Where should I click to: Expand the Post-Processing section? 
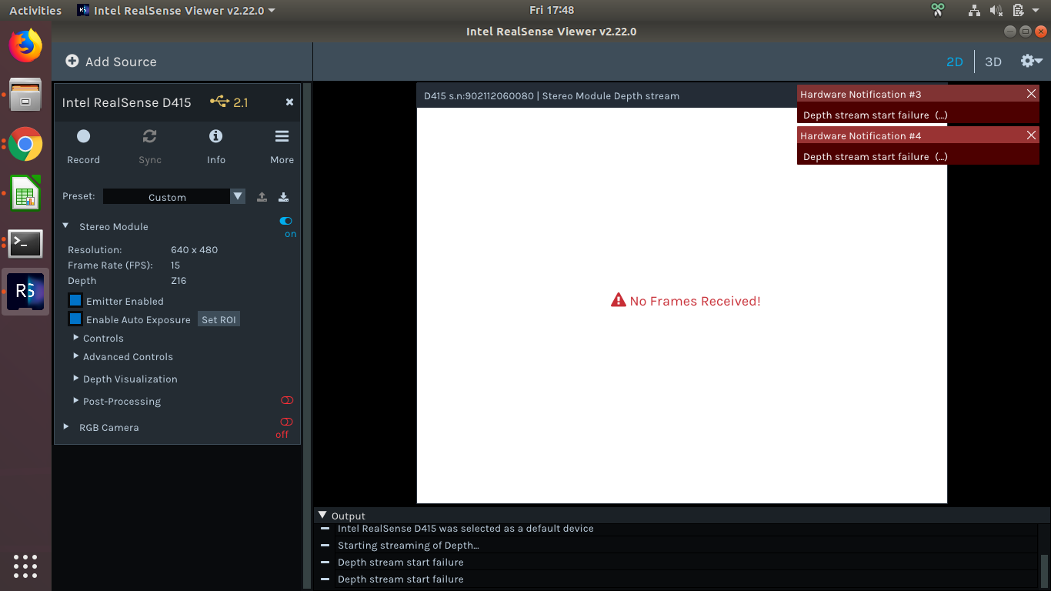[x=76, y=400]
